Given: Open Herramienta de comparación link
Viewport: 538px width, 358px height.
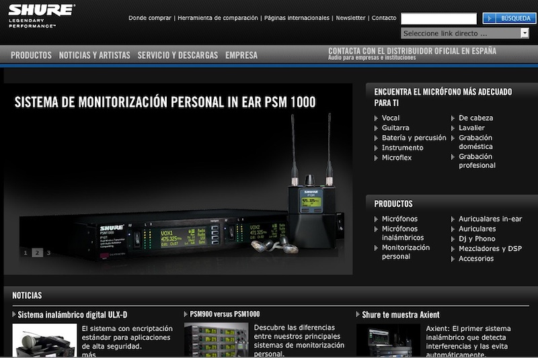Looking at the screenshot, I should 217,18.
